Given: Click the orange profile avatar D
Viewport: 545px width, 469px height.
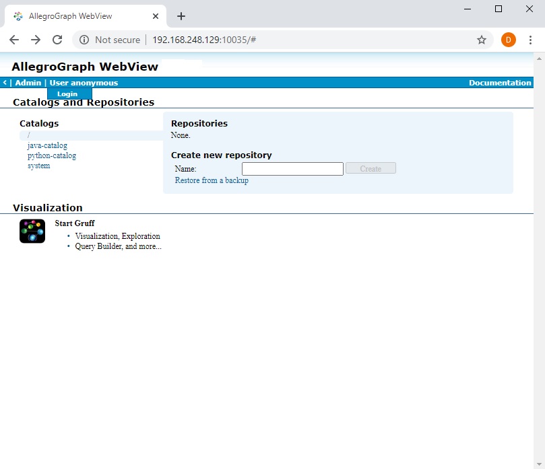Looking at the screenshot, I should pos(508,40).
